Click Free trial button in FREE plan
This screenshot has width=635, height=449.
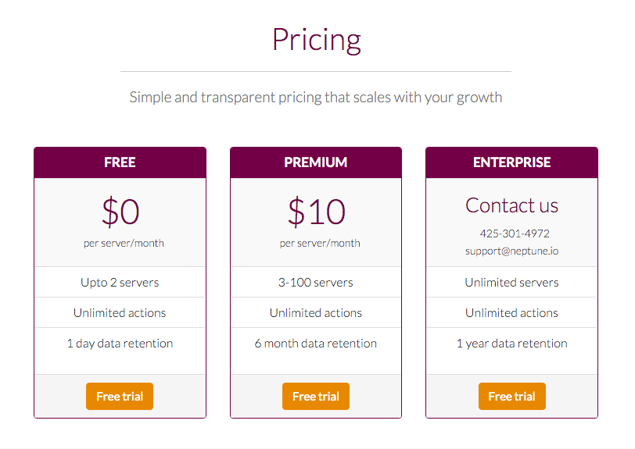[120, 396]
